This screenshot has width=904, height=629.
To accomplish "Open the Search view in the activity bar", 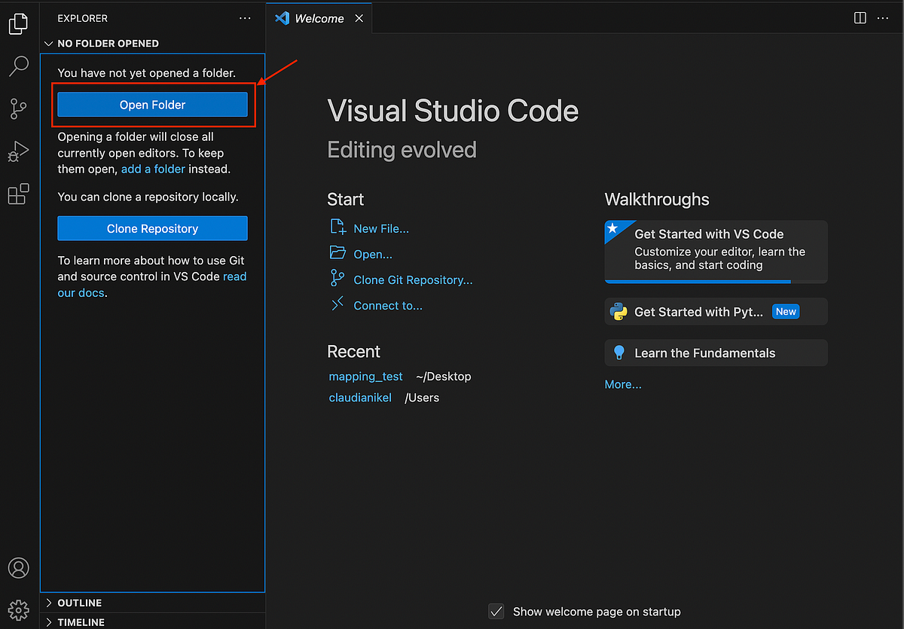I will click(x=18, y=66).
